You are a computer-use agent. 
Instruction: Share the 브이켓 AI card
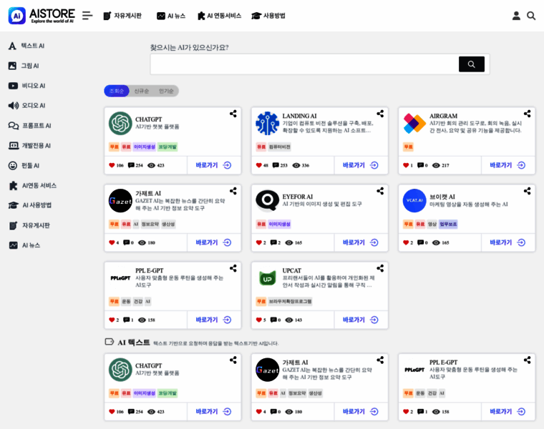[528, 191]
